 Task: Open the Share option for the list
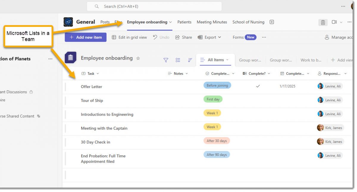click(184, 37)
